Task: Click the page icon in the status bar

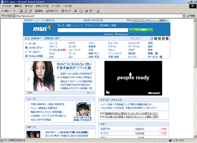Action: 2,140
